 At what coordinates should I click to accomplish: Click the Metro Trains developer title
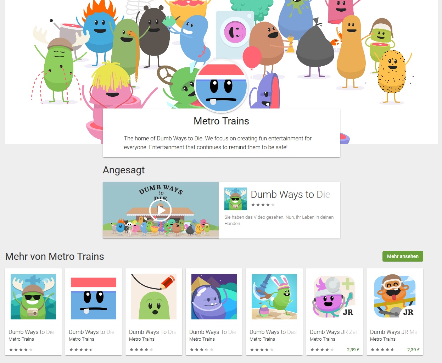(221, 121)
